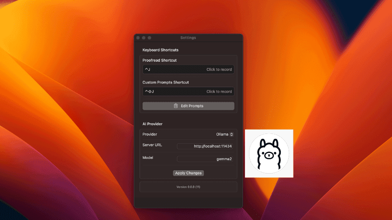Image resolution: width=392 pixels, height=220 pixels.
Task: Click the clipboard icon on Edit Prompts
Action: click(176, 106)
